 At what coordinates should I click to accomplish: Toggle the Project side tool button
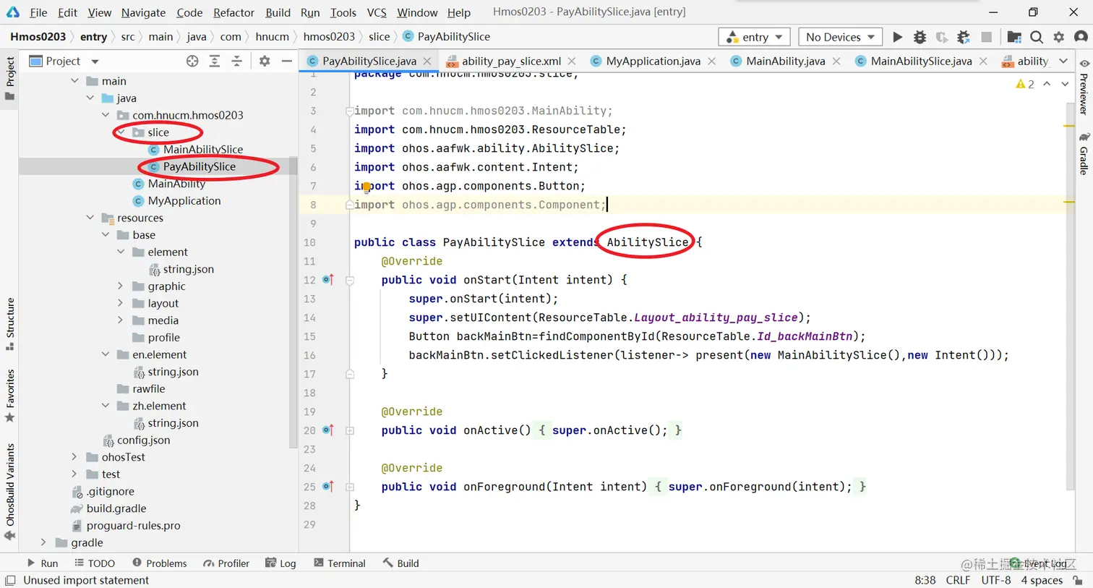pos(10,78)
